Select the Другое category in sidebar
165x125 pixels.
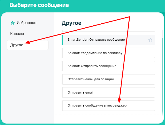coord(28,45)
